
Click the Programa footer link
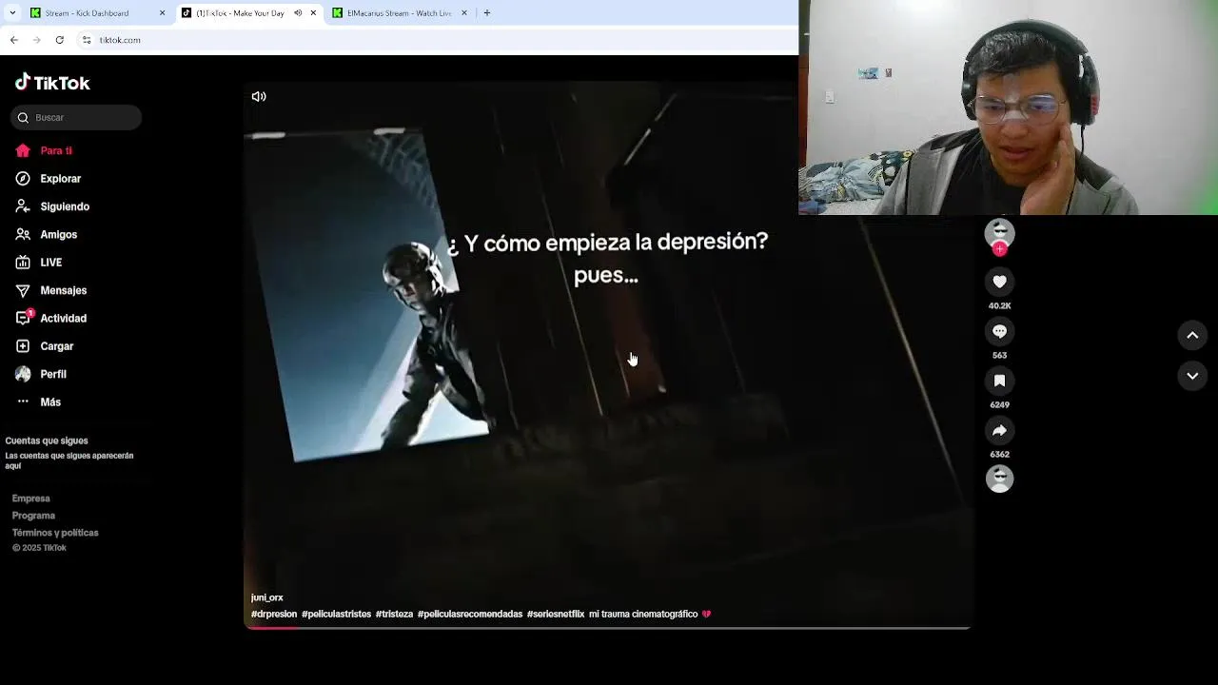click(33, 516)
